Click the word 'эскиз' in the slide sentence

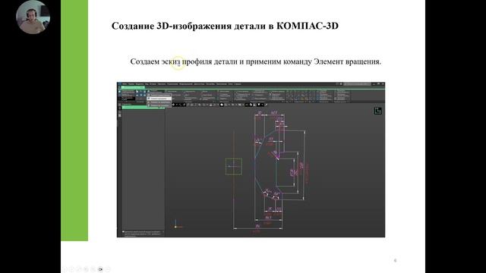171,61
